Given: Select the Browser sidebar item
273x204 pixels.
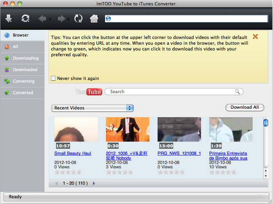Looking at the screenshot, I should click(22, 35).
